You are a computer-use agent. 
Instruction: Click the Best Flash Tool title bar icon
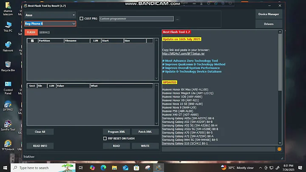click(25, 6)
